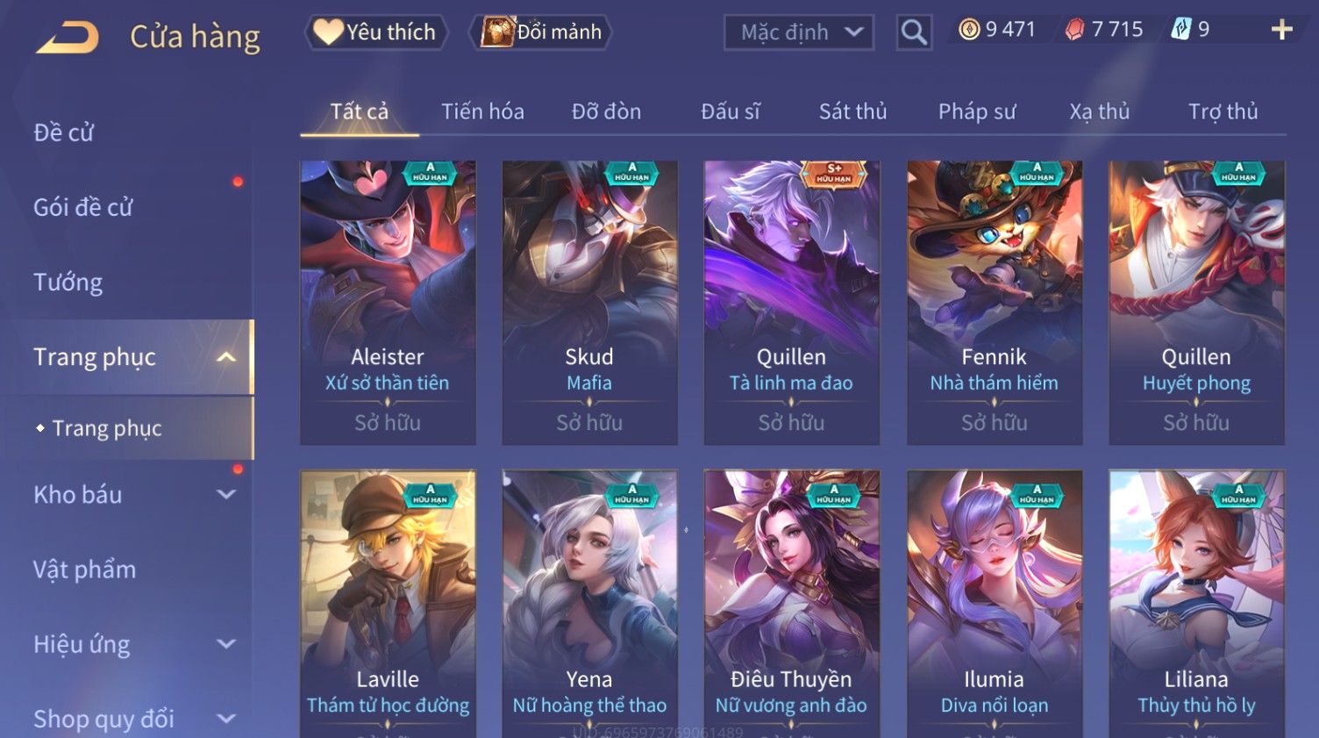Image resolution: width=1319 pixels, height=738 pixels.
Task: Go back using the golden arrow icon
Action: click(68, 37)
